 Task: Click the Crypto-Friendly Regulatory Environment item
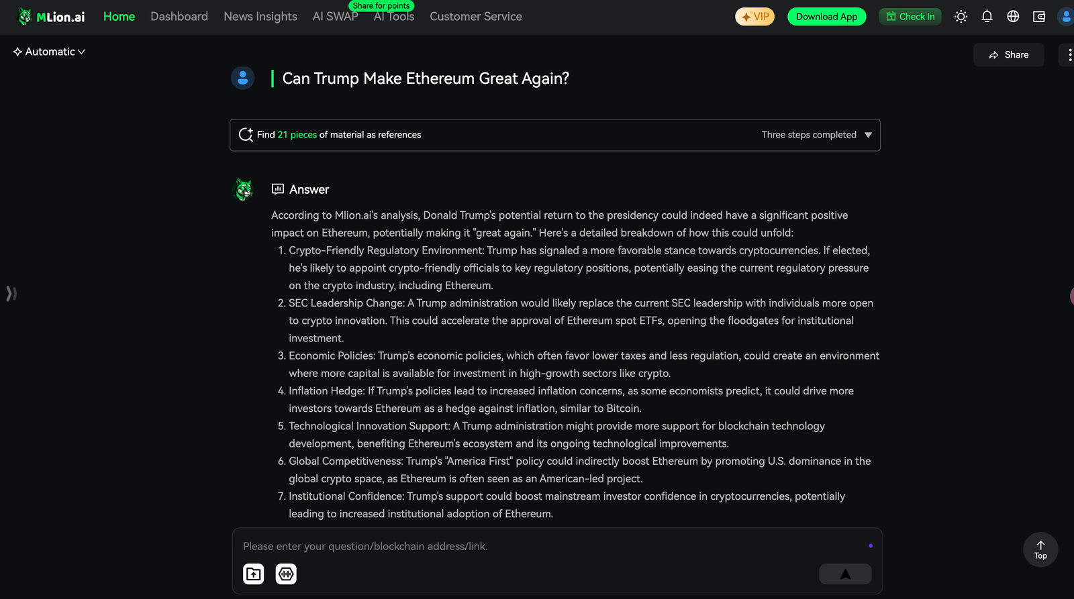tap(579, 268)
